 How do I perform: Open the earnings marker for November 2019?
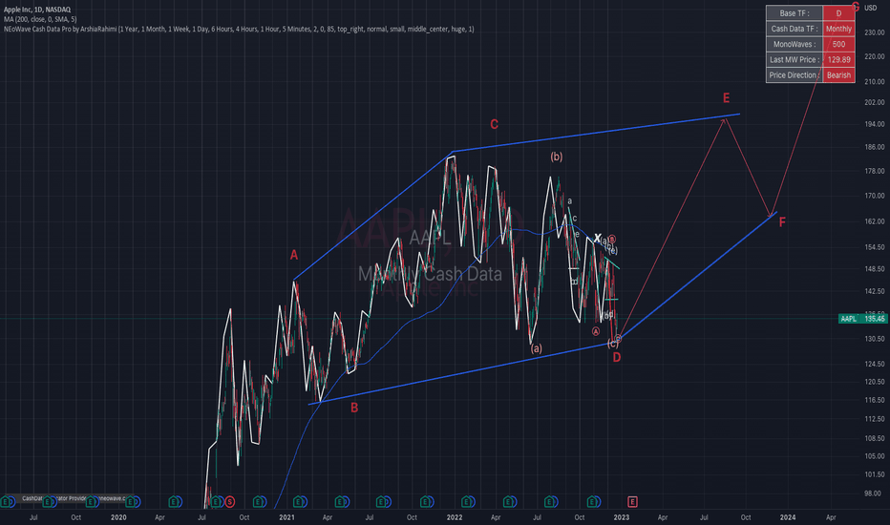(x=91, y=502)
